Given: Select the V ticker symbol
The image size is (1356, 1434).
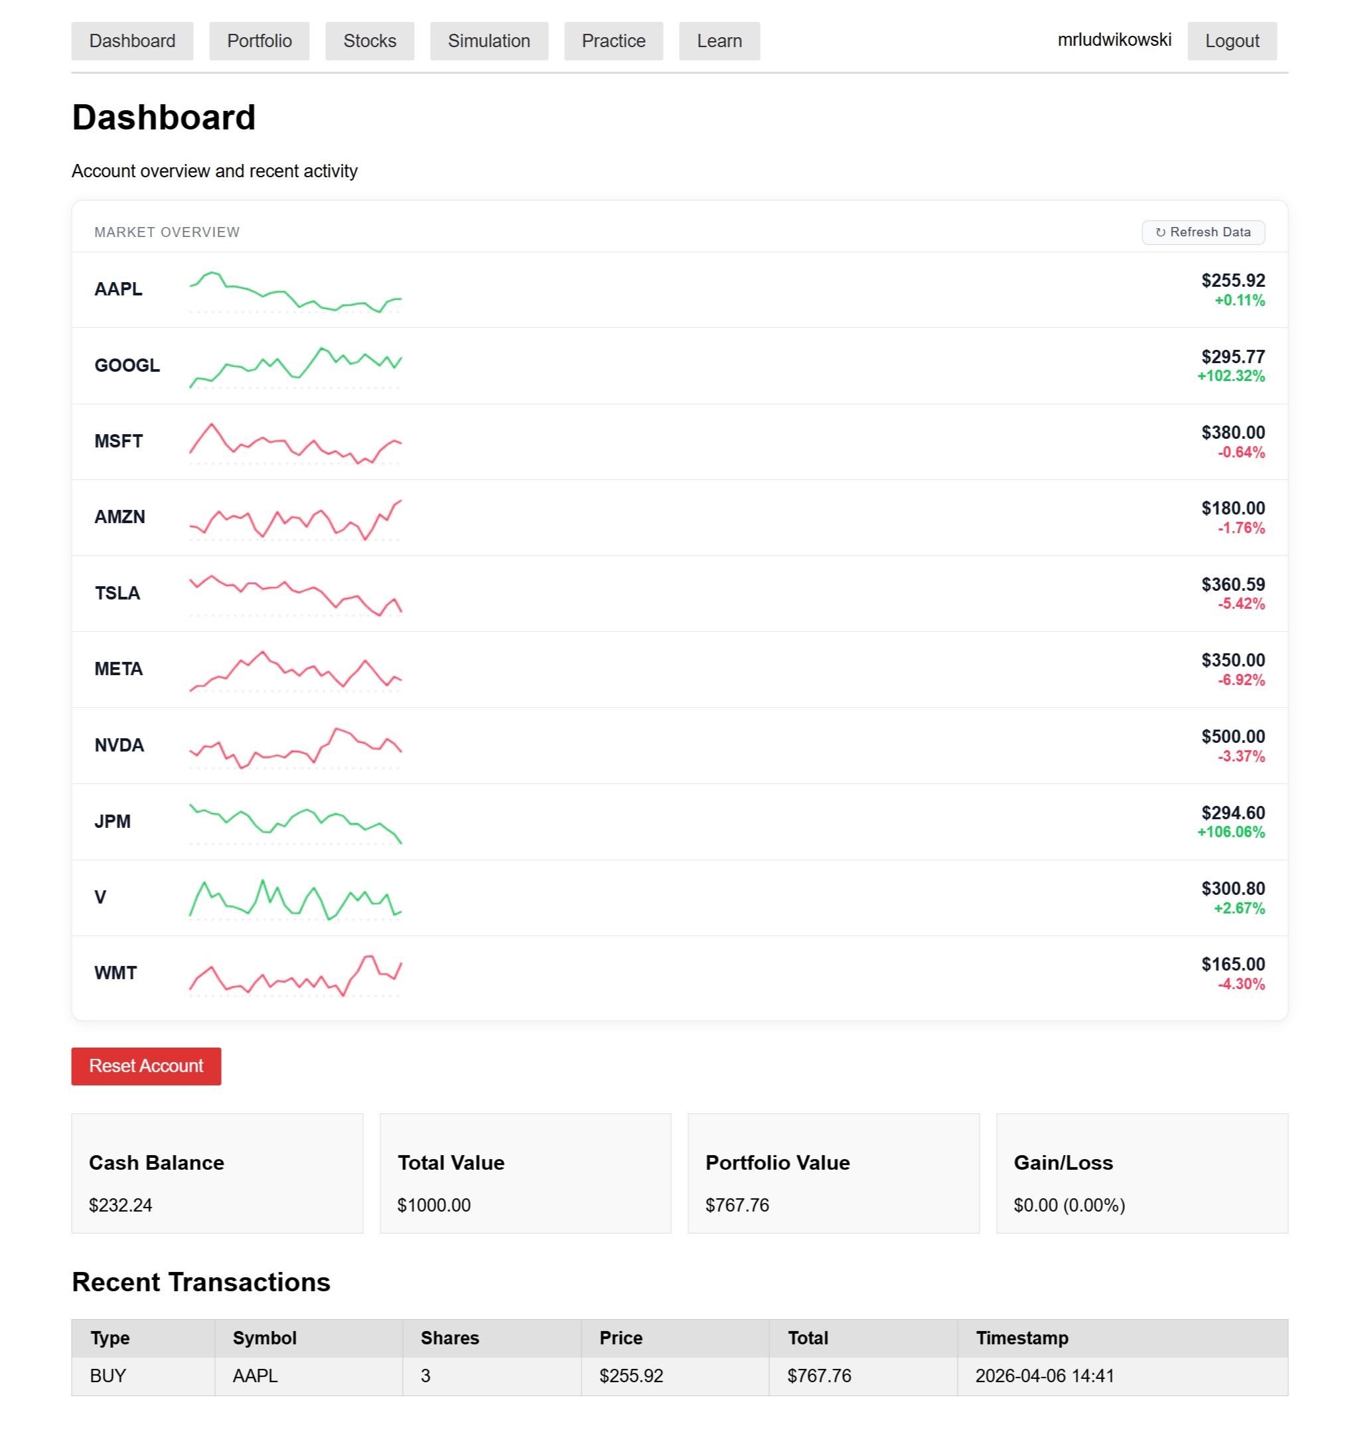Looking at the screenshot, I should tap(100, 898).
